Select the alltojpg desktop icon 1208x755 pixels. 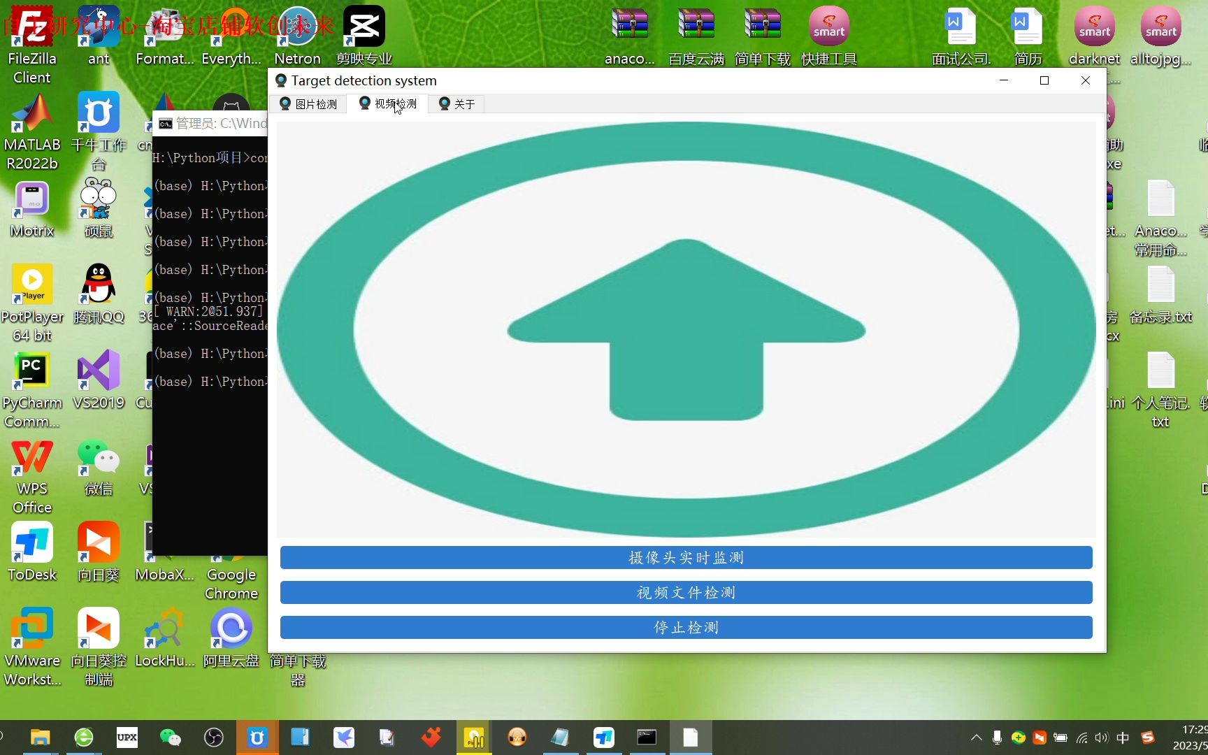(1160, 36)
